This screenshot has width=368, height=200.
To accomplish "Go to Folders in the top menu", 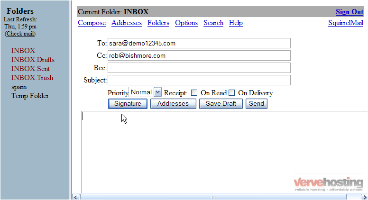I will 158,23.
